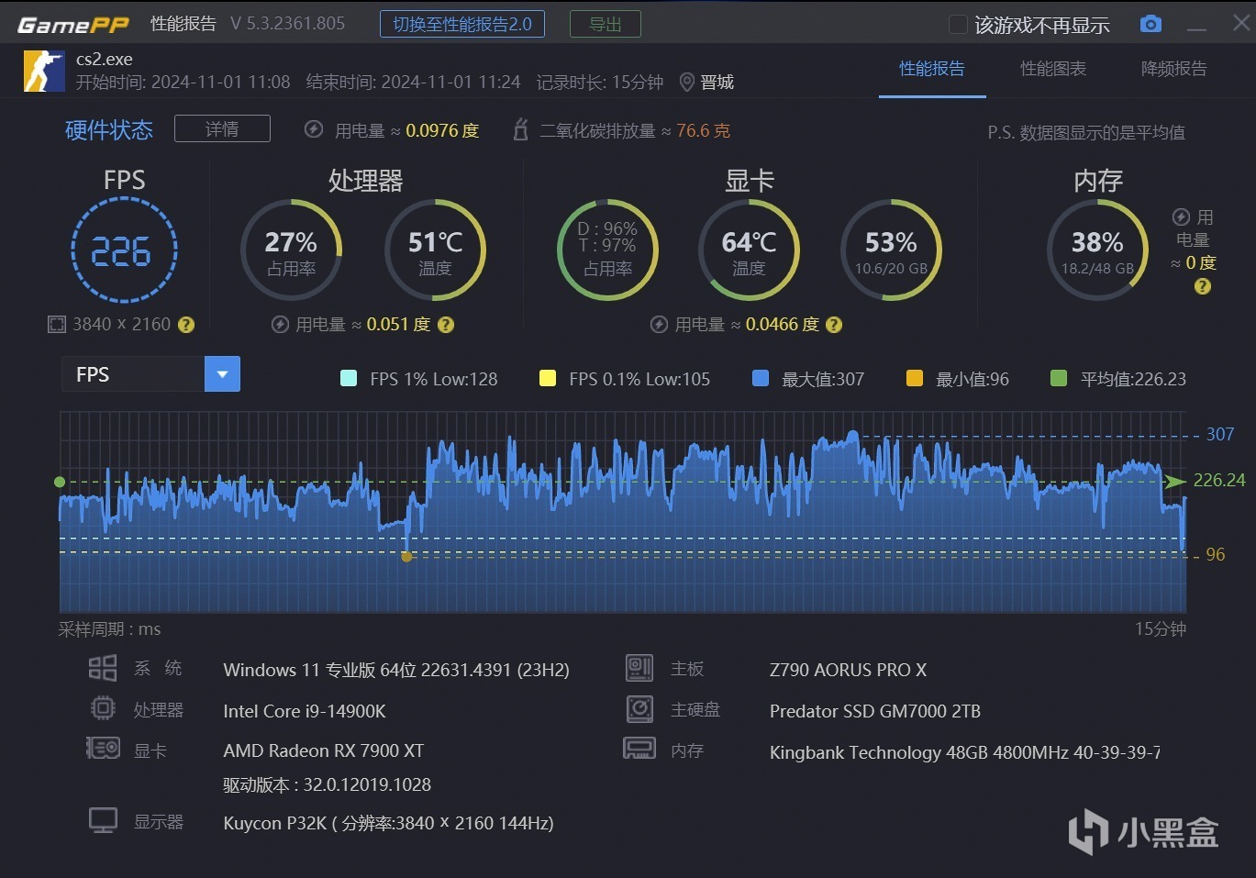Switch to the 性能图表 tab
1256x878 pixels.
tap(1053, 69)
